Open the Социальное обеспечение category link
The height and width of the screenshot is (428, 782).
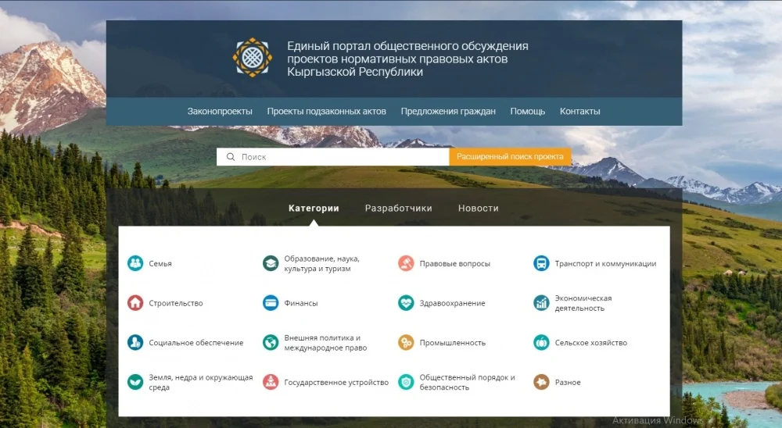tap(195, 343)
